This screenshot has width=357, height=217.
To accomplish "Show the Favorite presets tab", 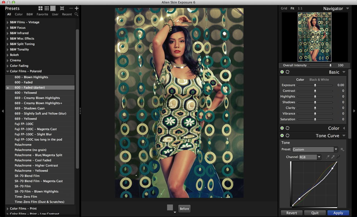I will point(42,14).
